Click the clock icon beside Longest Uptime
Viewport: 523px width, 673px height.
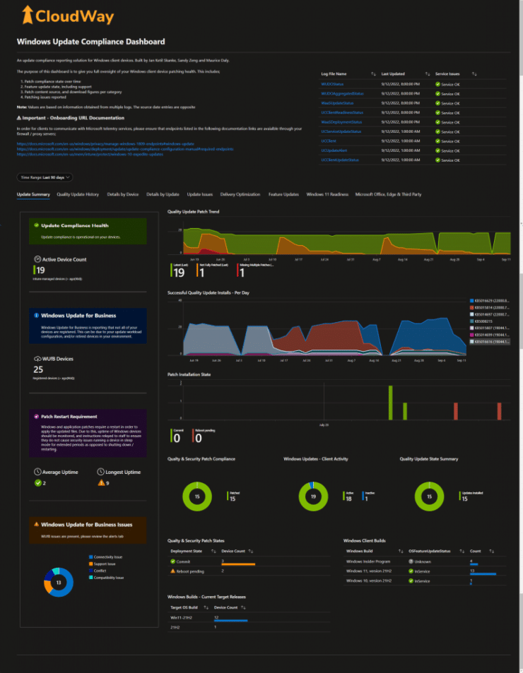click(x=101, y=472)
